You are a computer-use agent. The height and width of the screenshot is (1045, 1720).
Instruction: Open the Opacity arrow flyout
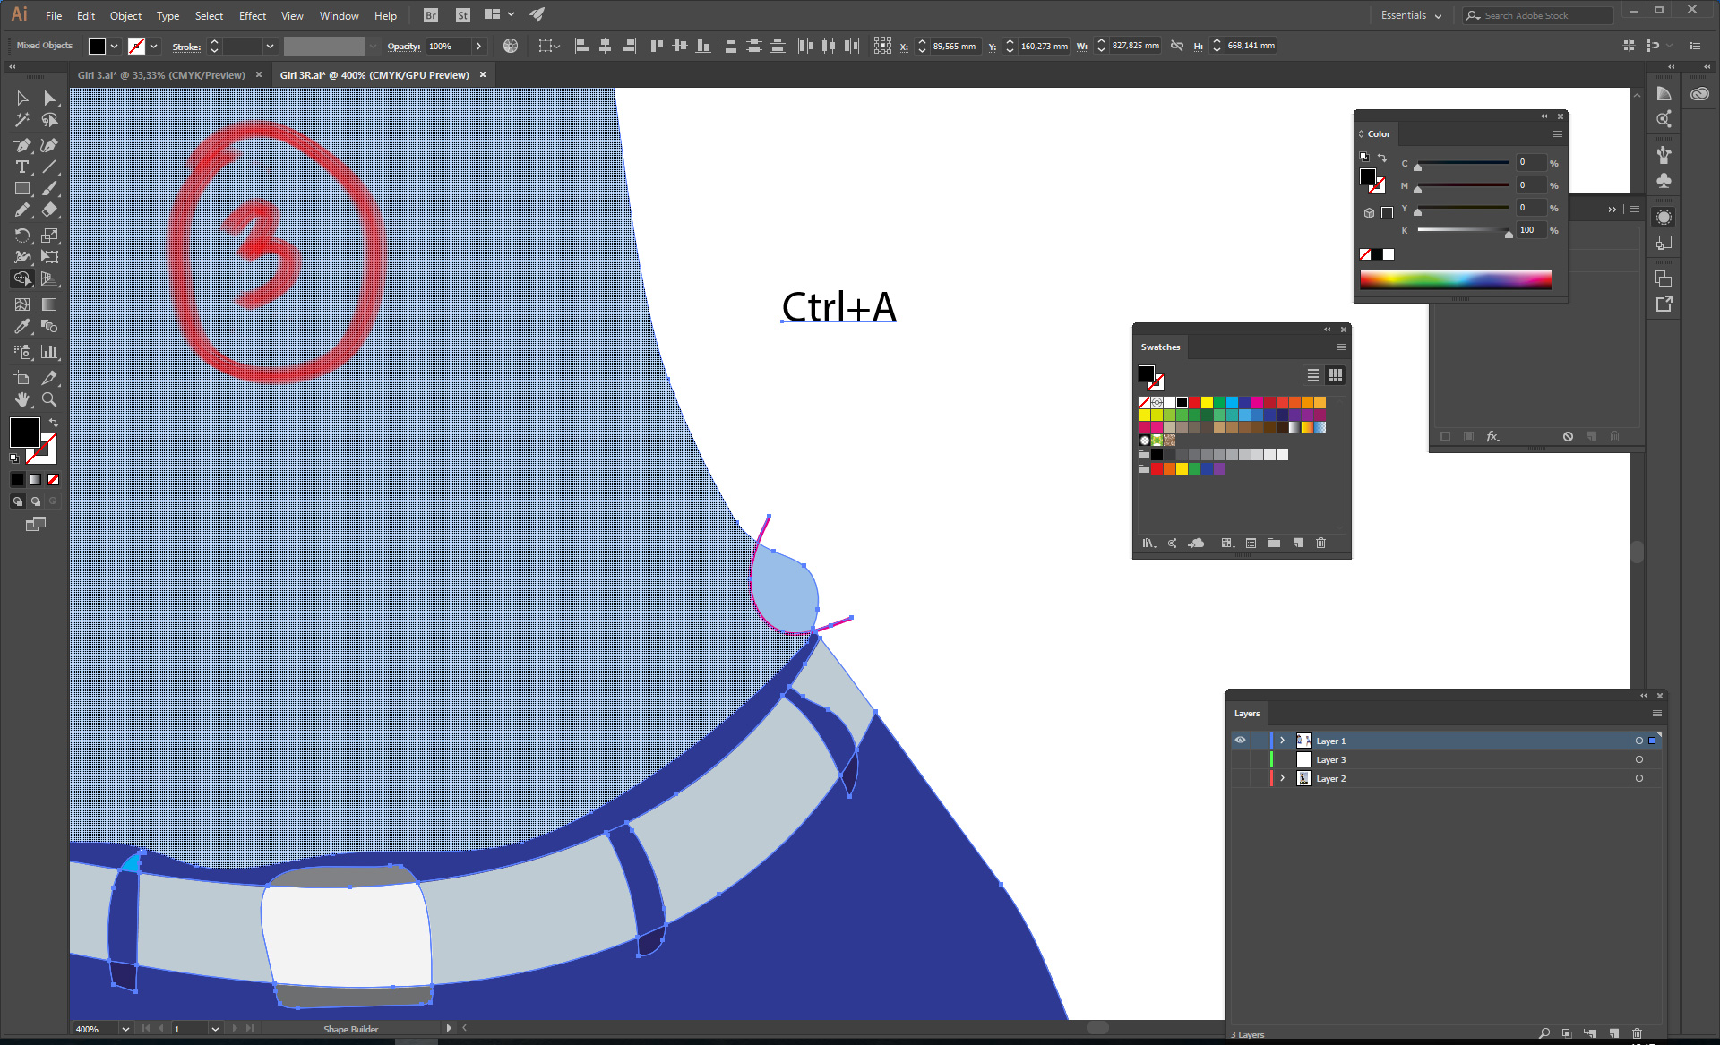click(x=479, y=46)
